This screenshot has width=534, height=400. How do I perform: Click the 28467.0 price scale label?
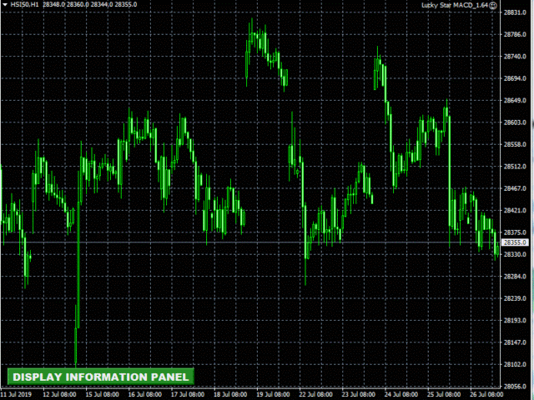click(515, 188)
